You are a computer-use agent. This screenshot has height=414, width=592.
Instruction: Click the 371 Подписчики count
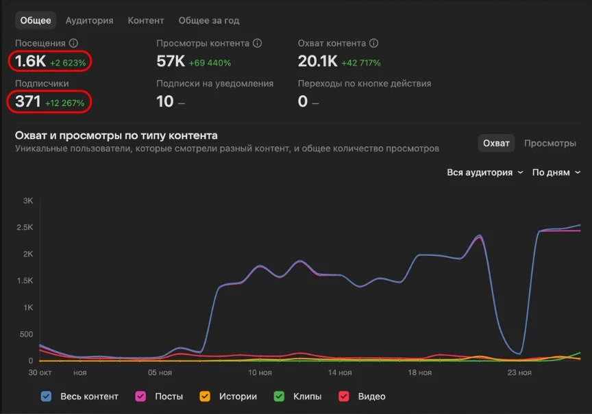(27, 101)
